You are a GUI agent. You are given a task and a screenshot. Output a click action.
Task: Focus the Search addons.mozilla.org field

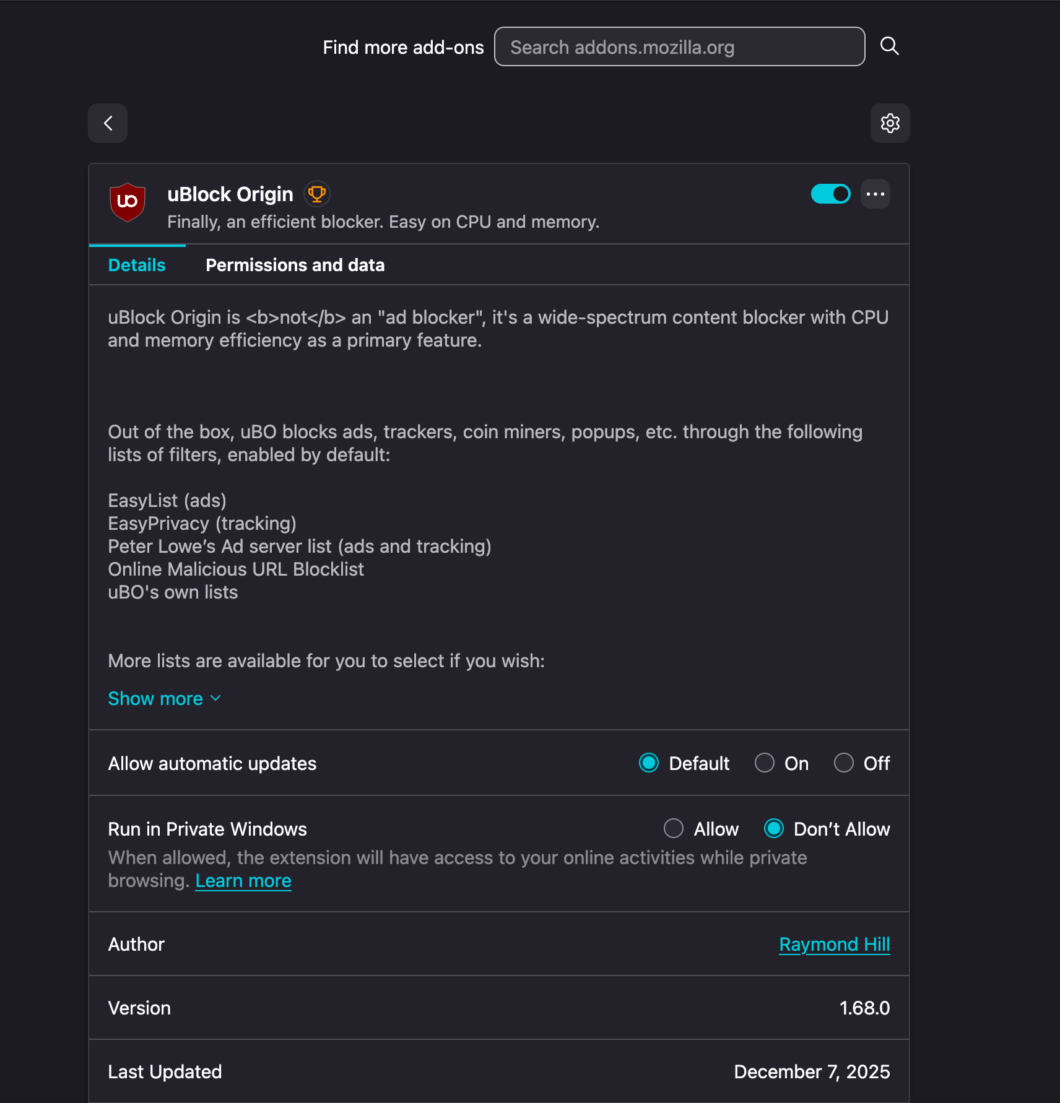(x=680, y=46)
